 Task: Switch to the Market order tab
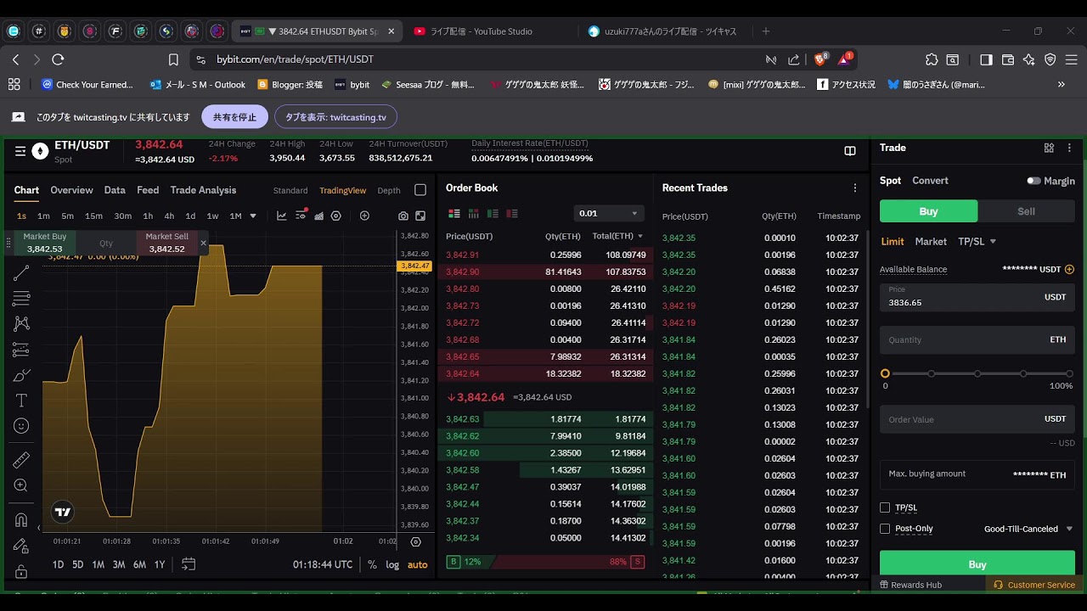click(x=931, y=242)
